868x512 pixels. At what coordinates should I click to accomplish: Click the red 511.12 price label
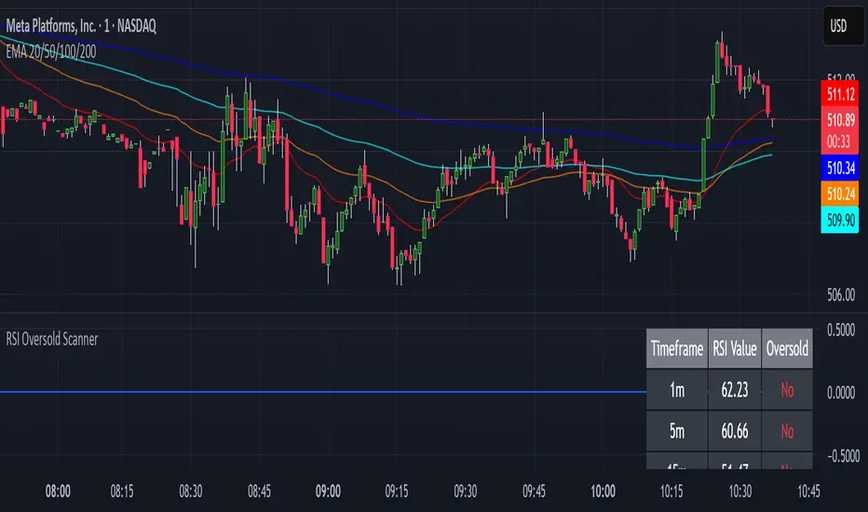(x=841, y=95)
